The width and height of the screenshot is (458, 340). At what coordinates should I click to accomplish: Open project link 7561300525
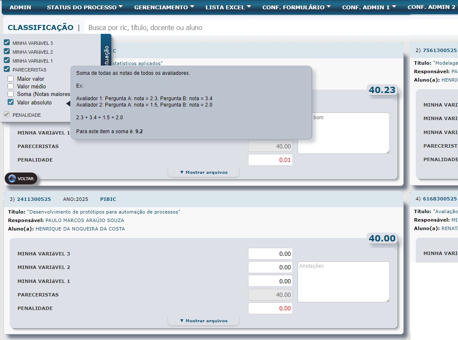coord(440,50)
